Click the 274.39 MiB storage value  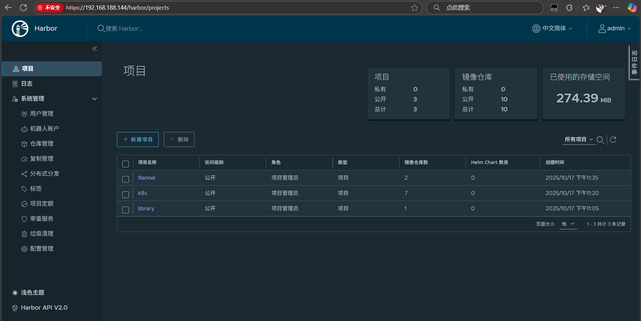(584, 98)
